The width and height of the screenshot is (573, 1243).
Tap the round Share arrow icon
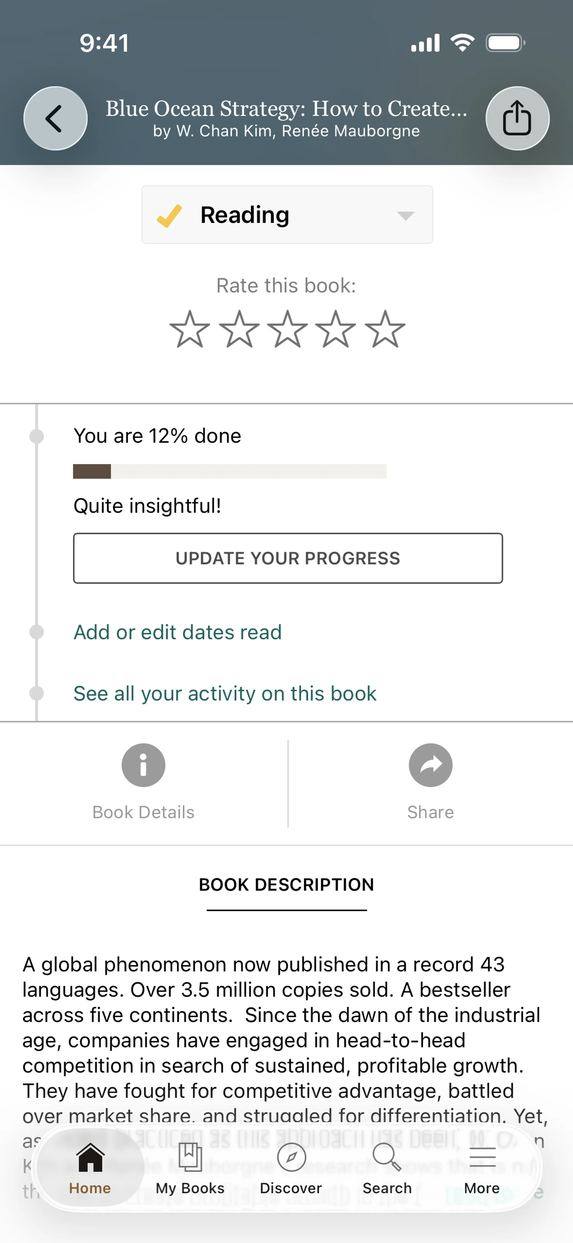pyautogui.click(x=430, y=765)
